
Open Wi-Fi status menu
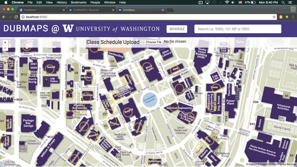pyautogui.click(x=227, y=2)
